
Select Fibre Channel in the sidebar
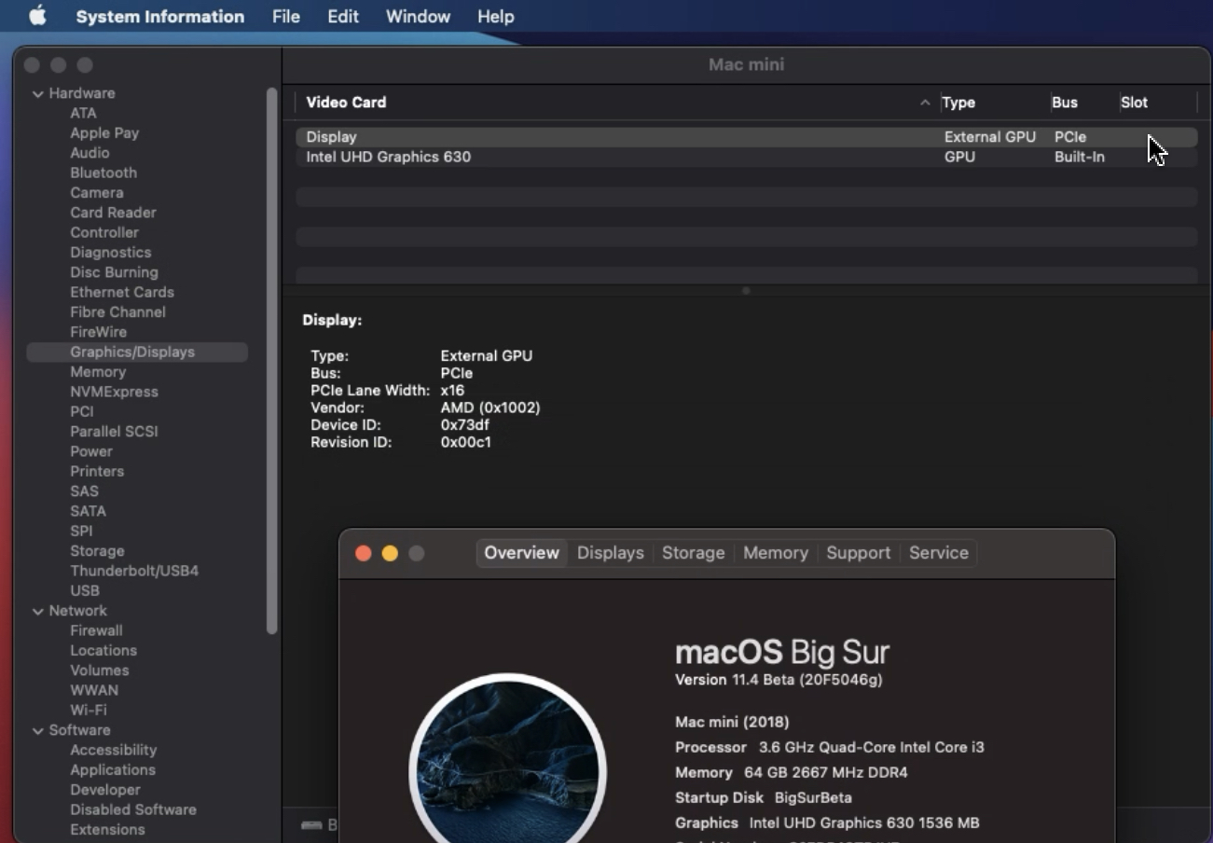click(x=117, y=311)
